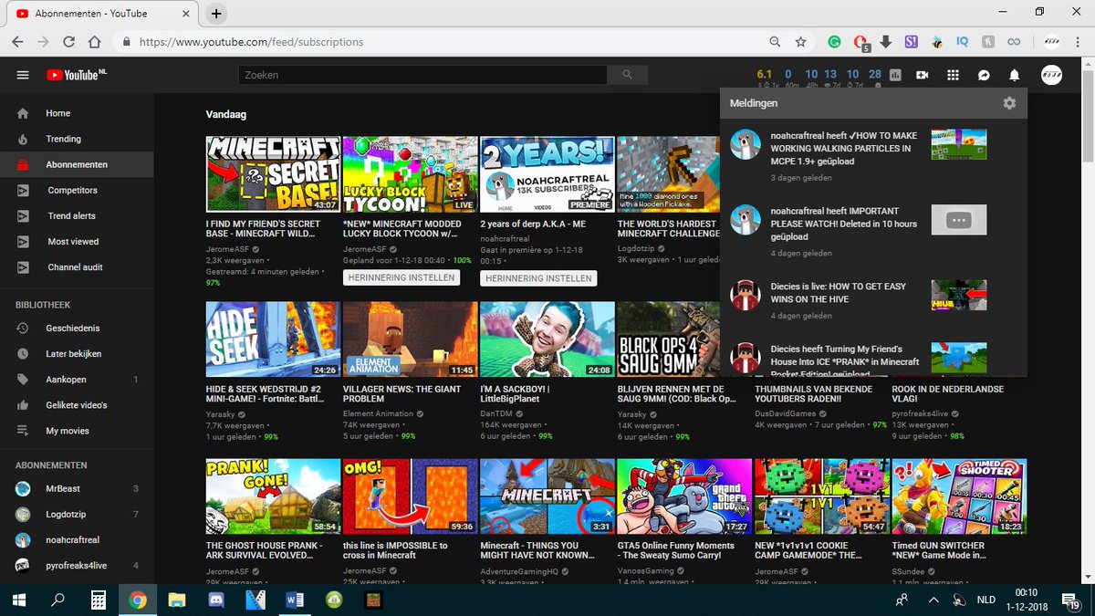Launch the Minecraft block taskbar icon
This screenshot has height=616, width=1095.
pyautogui.click(x=373, y=600)
